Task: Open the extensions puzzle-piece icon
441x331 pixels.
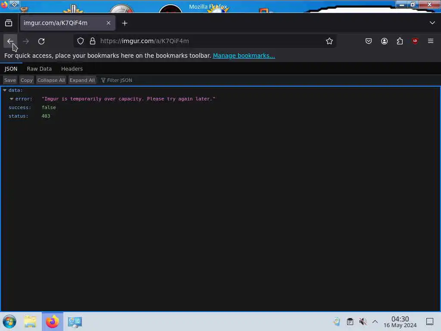Action: (400, 41)
